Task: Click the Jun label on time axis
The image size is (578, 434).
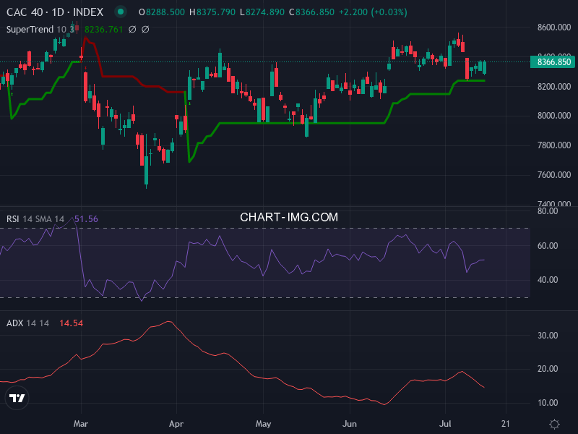Action: tap(350, 424)
